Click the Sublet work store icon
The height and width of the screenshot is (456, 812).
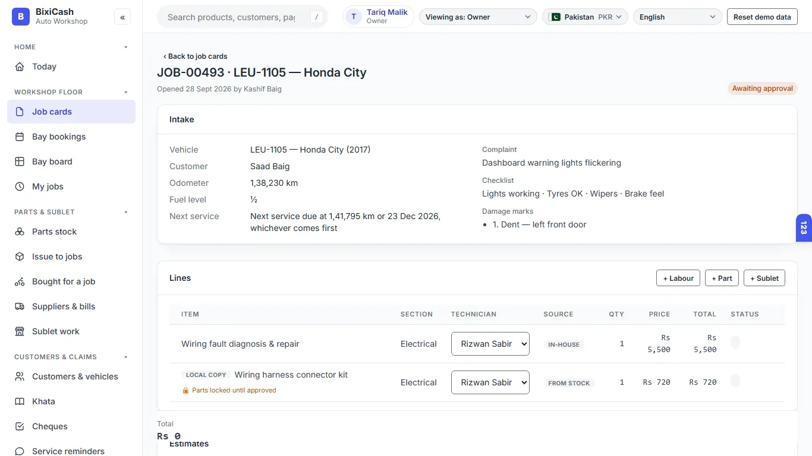click(20, 331)
